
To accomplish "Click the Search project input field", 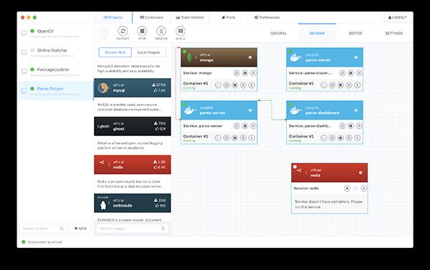I will 43,228.
